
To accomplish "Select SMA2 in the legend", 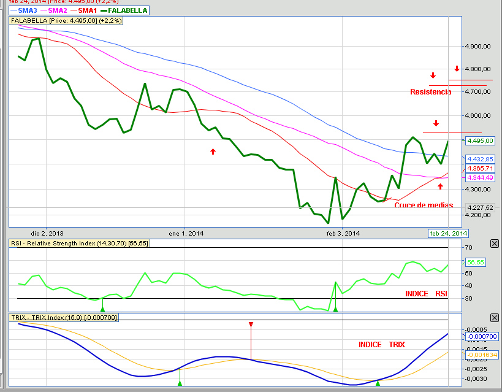I will 54,10.
